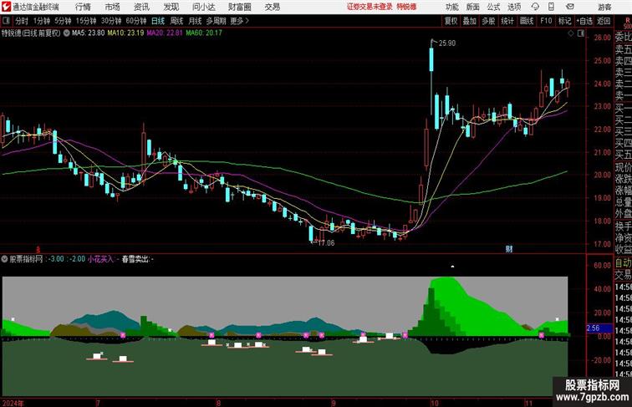Click the 自动 button in the right panel
This screenshot has width=632, height=407.
(x=623, y=263)
